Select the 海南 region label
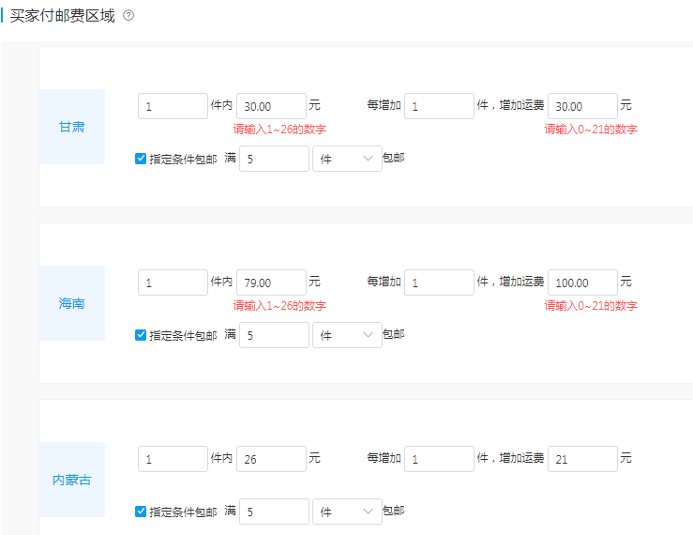Viewport: 693px width, 535px height. [x=72, y=303]
